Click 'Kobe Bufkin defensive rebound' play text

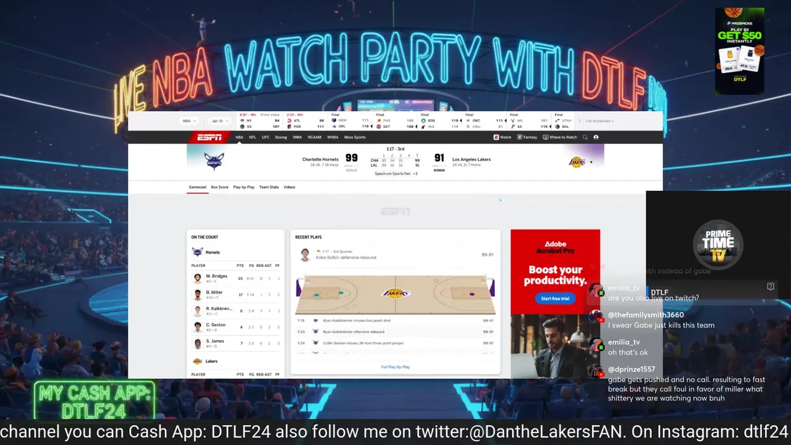click(x=345, y=258)
